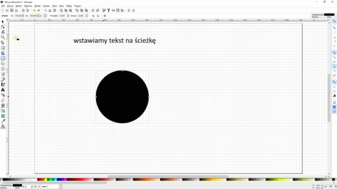Image resolution: width=337 pixels, height=189 pixels.
Task: Toggle snap text baseline option
Action: 334,96
